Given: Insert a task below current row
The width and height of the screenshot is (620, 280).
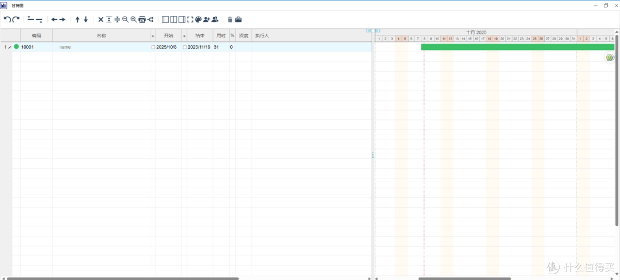Looking at the screenshot, I should [x=39, y=20].
